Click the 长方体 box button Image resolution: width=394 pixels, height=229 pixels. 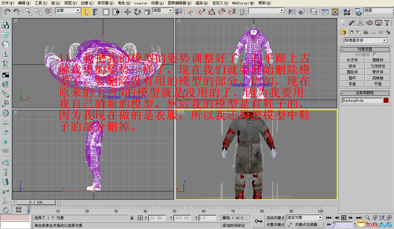352,60
